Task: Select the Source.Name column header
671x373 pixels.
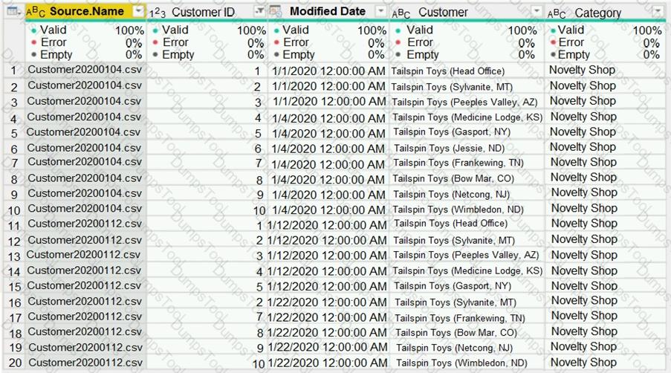Action: (x=86, y=12)
